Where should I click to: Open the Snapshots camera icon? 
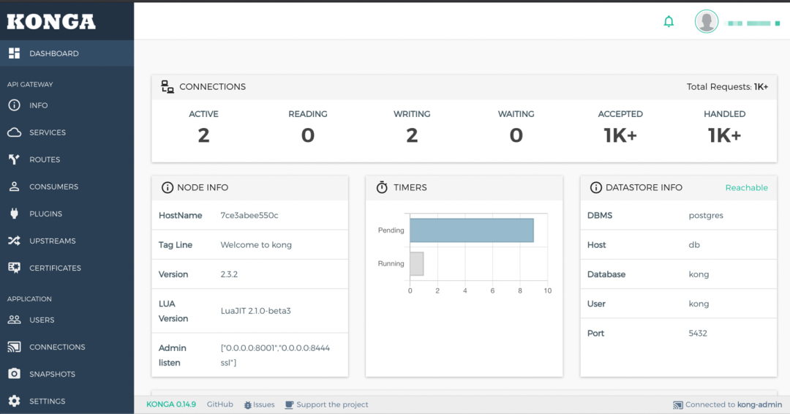[14, 374]
